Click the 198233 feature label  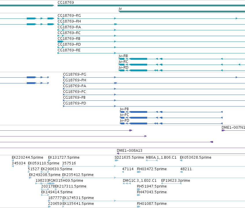click(42, 181)
